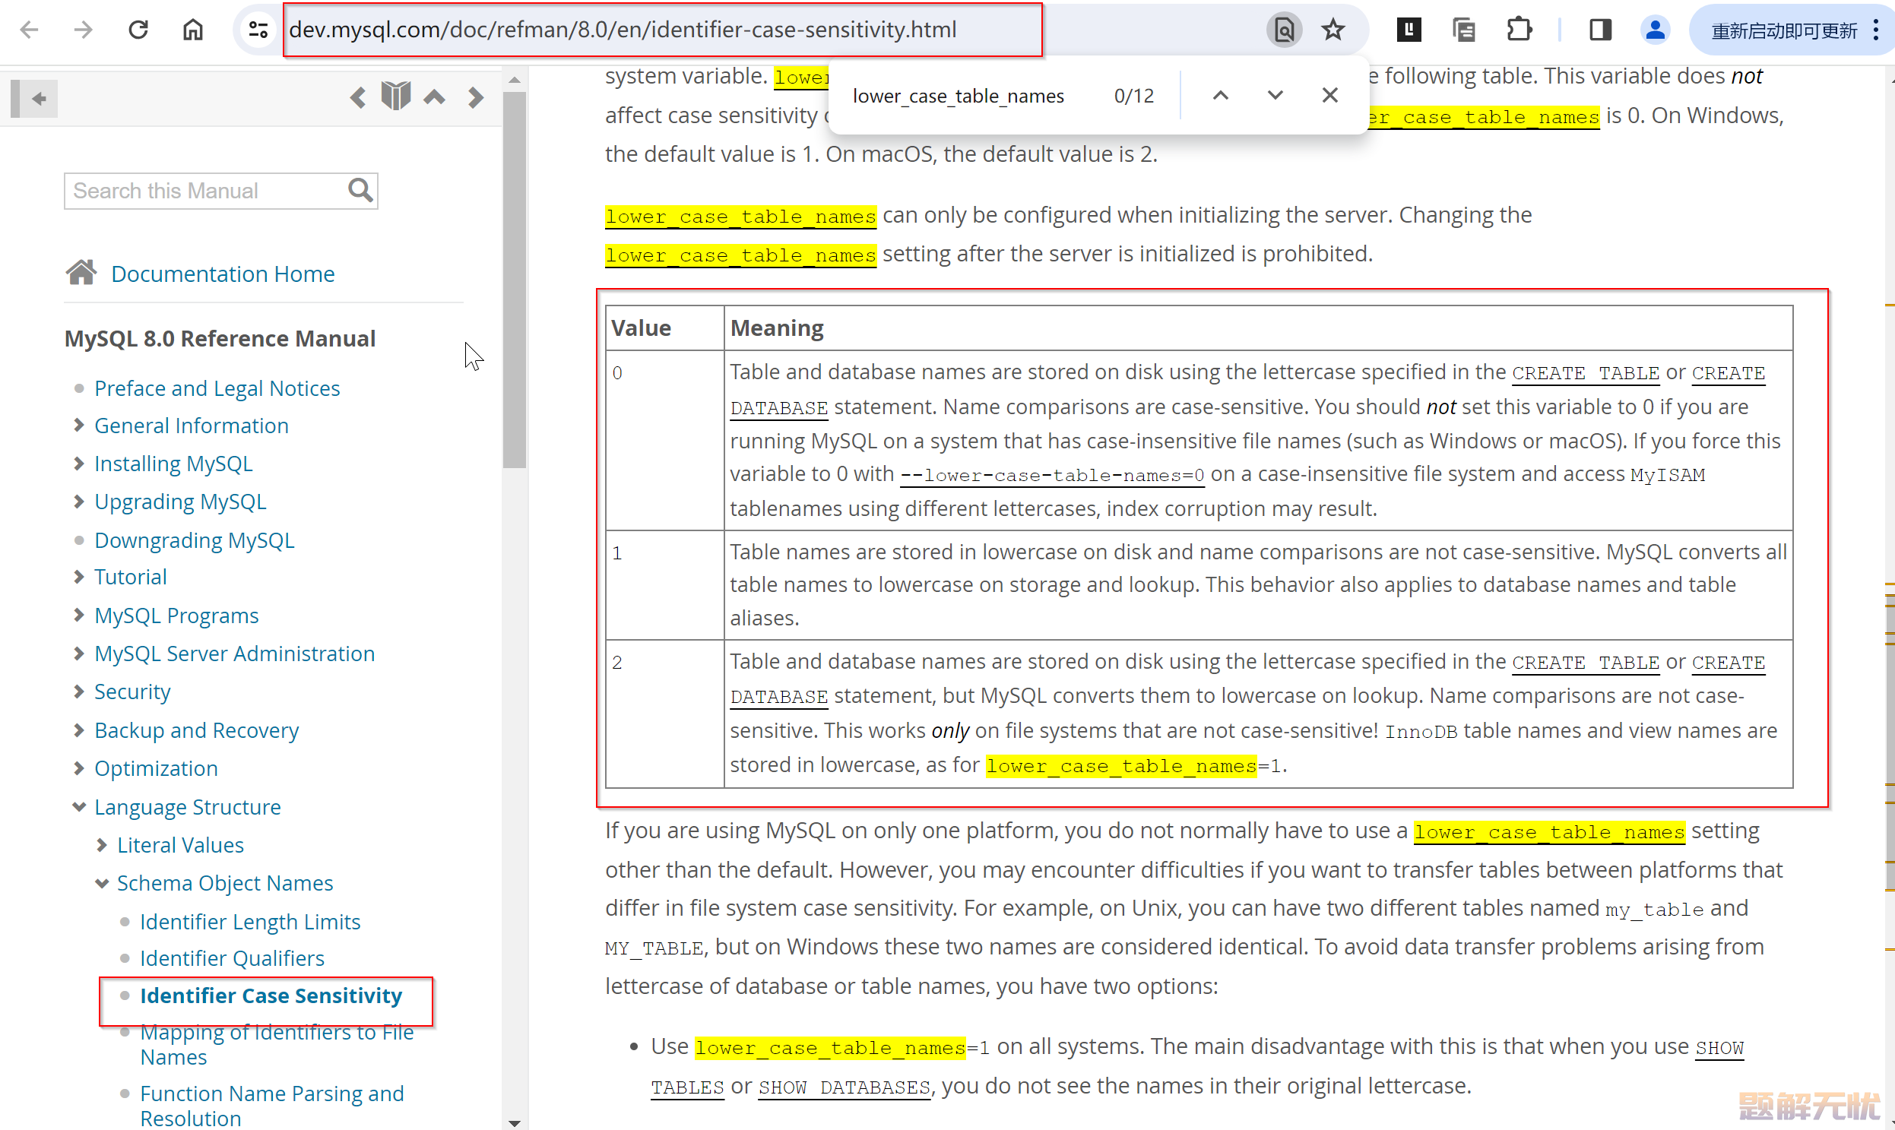1895x1130 pixels.
Task: Click MySQL 8.0 Reference Manual heading
Action: tap(220, 338)
